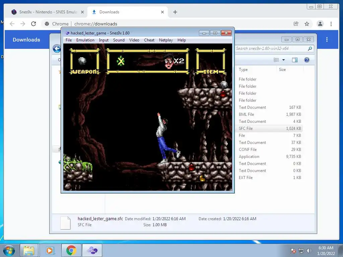Open the network tray icon
This screenshot has width=343, height=257.
pyautogui.click(x=301, y=251)
